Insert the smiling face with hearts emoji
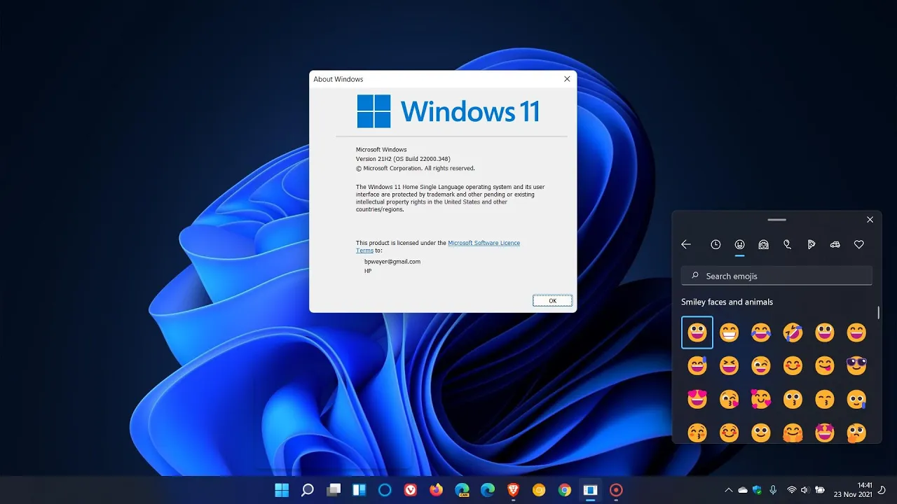Viewport: 897px width, 504px height. [761, 399]
